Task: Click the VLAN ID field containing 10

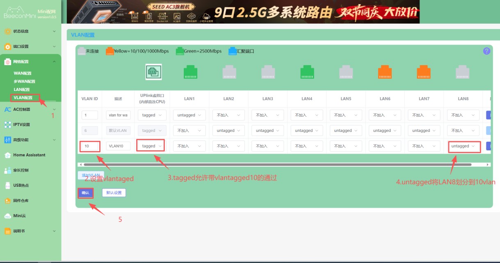Action: coord(89,146)
